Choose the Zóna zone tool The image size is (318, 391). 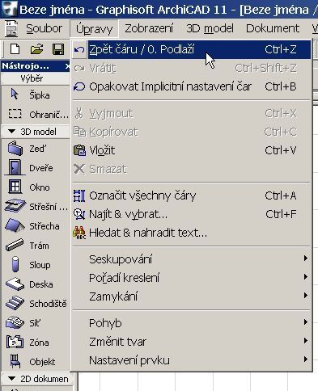pyautogui.click(x=35, y=343)
